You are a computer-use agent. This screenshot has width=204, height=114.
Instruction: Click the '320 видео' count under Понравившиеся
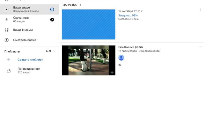[24, 73]
